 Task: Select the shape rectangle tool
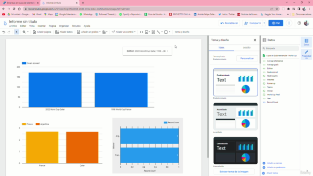pyautogui.click(x=166, y=32)
